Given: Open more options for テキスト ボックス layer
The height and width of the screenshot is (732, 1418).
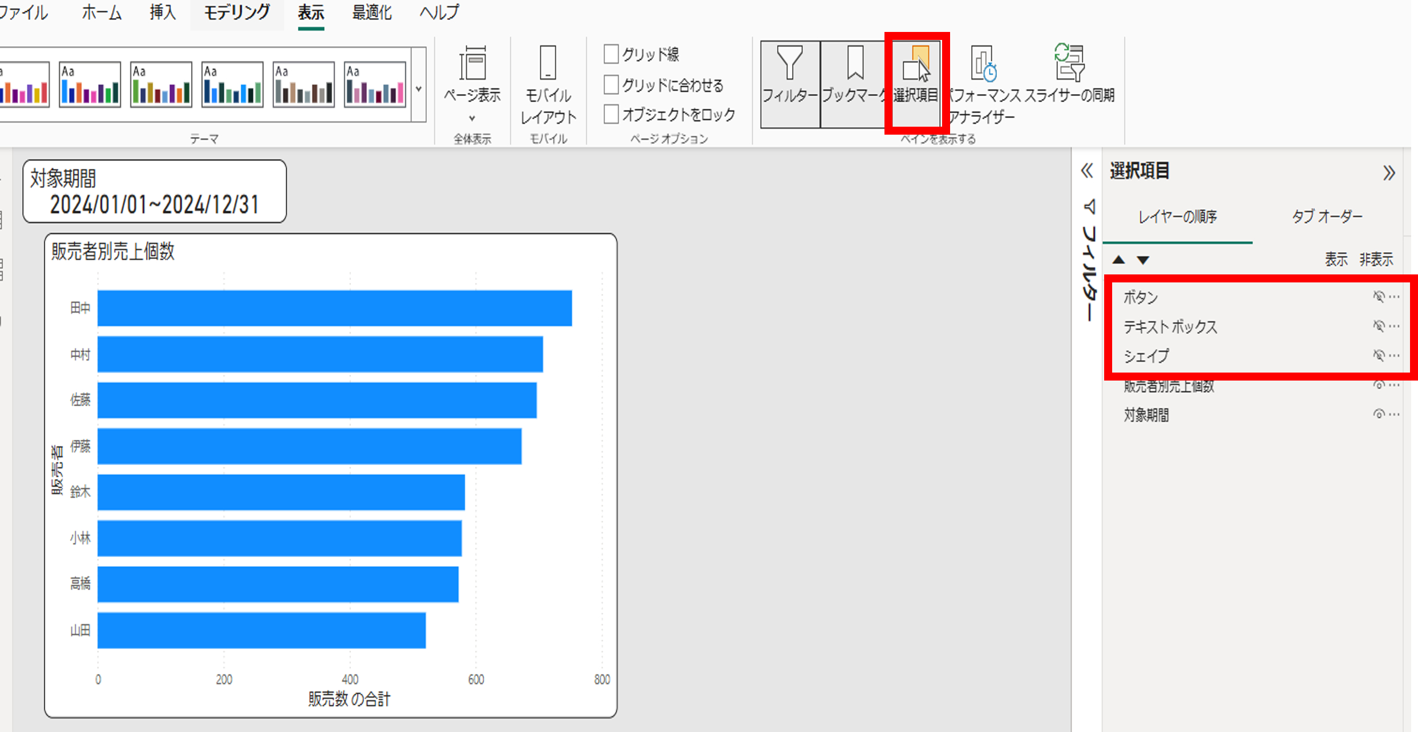Looking at the screenshot, I should tap(1395, 326).
